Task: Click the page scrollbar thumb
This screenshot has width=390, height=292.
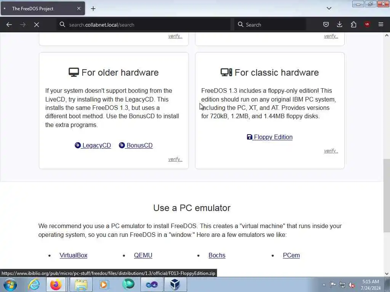Action: [387, 196]
